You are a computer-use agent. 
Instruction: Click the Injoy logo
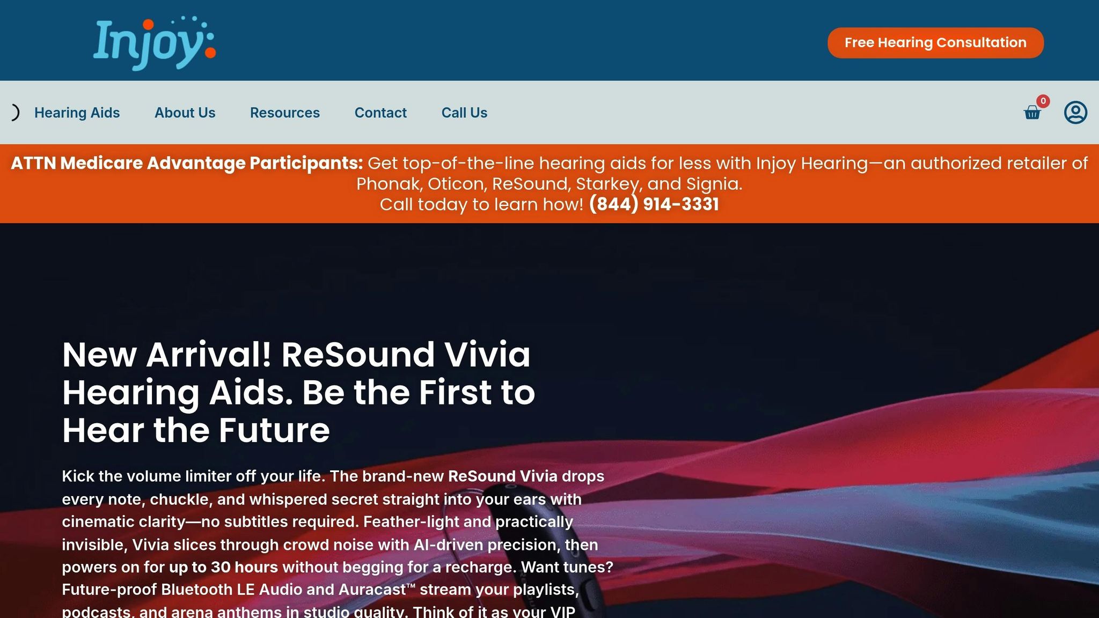pos(154,43)
